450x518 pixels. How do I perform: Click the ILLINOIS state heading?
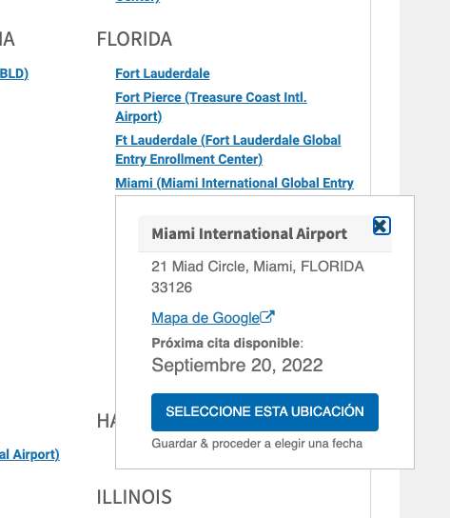coord(134,497)
